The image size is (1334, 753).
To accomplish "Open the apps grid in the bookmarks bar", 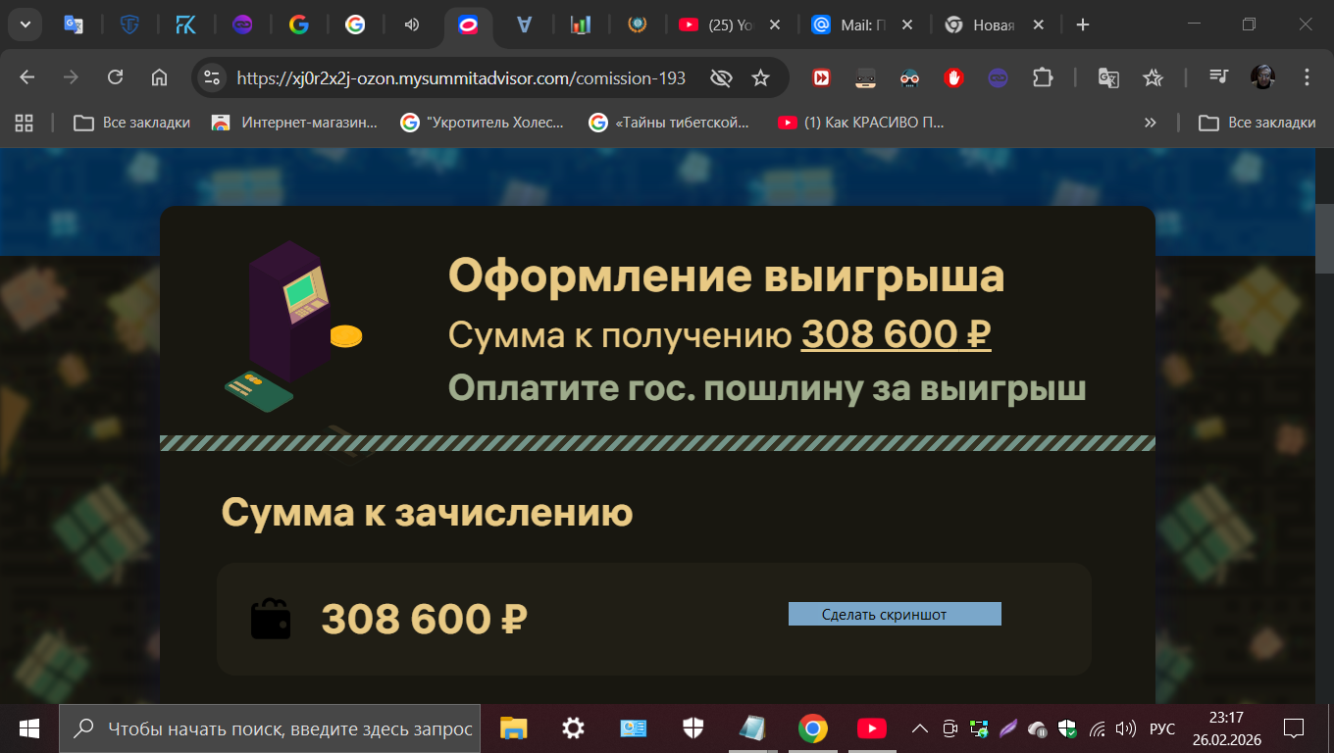I will point(25,123).
